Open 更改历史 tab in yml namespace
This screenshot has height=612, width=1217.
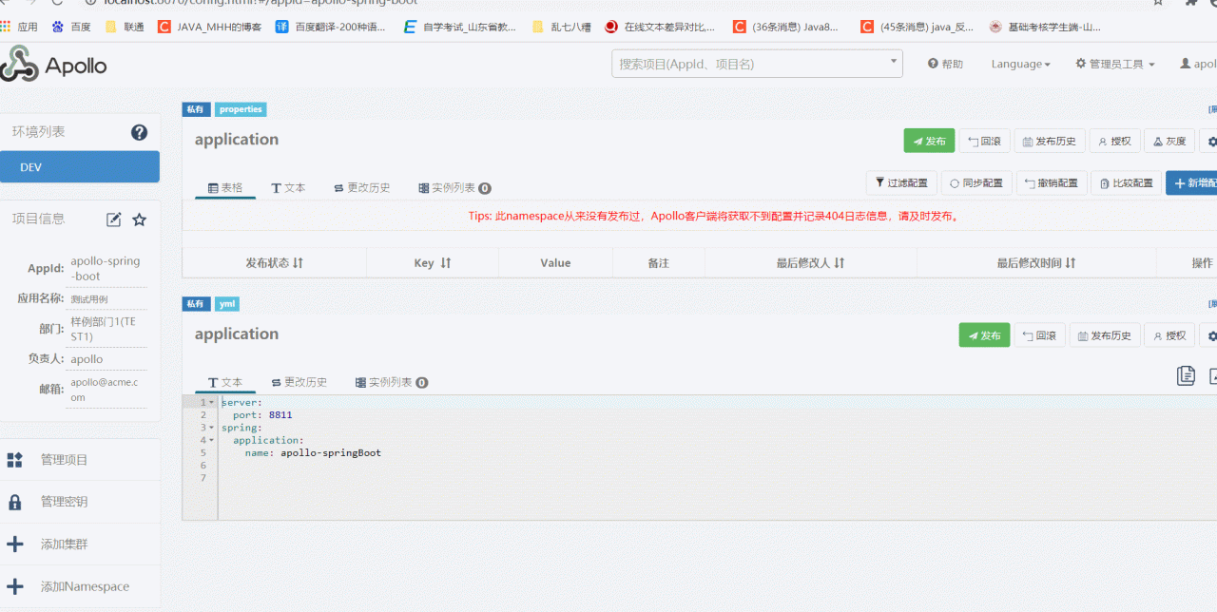point(299,382)
